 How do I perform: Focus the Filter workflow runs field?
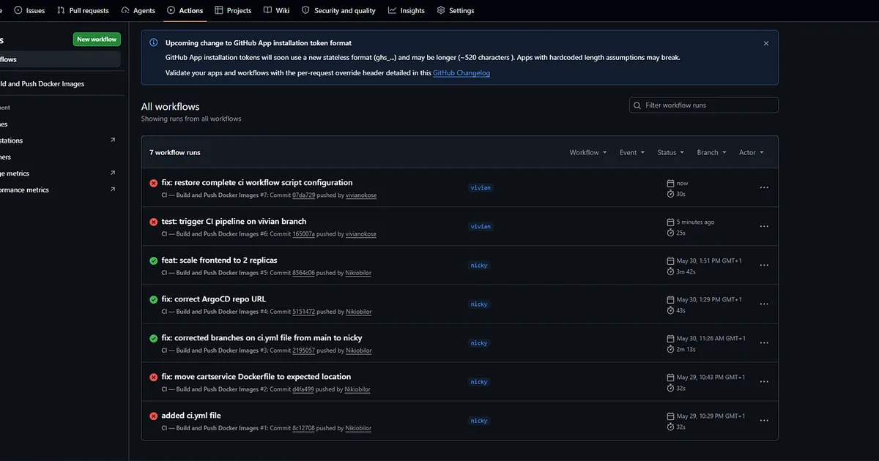click(x=703, y=105)
